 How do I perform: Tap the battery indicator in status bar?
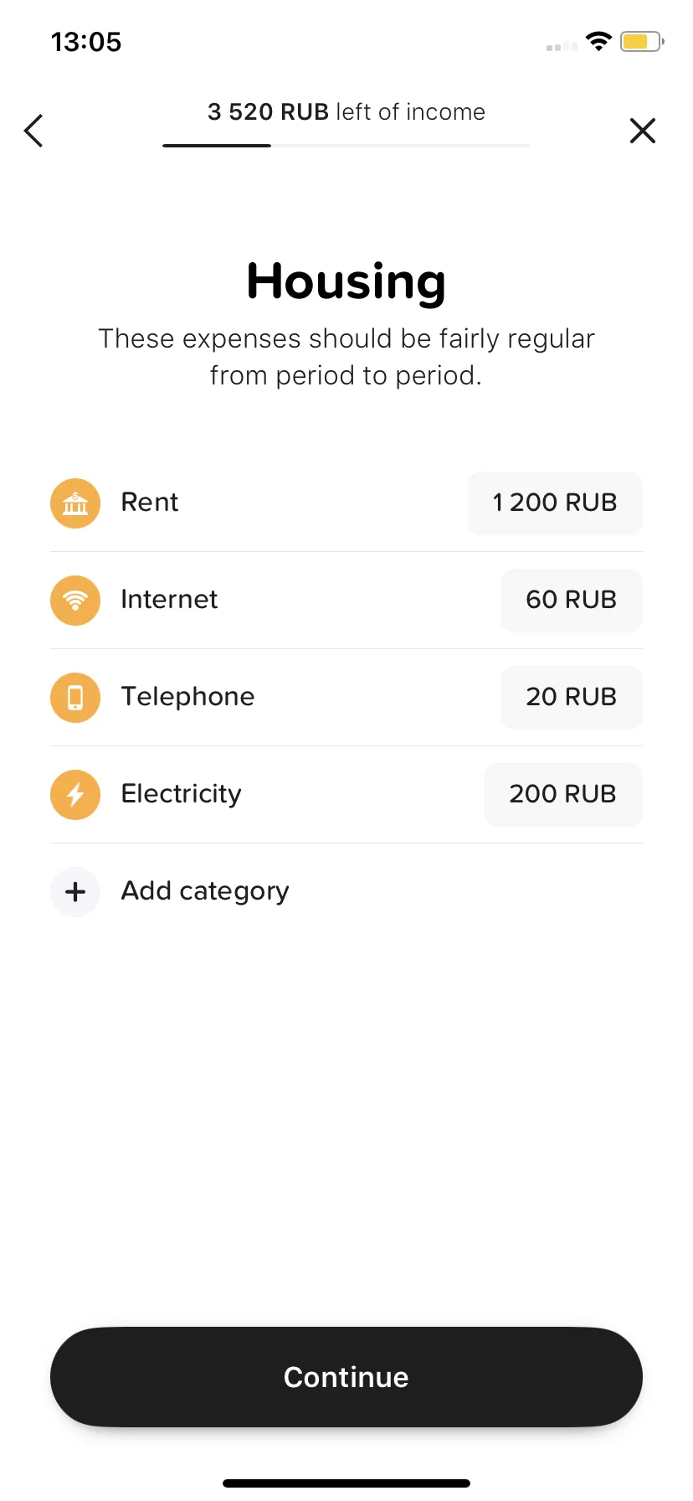[x=642, y=41]
